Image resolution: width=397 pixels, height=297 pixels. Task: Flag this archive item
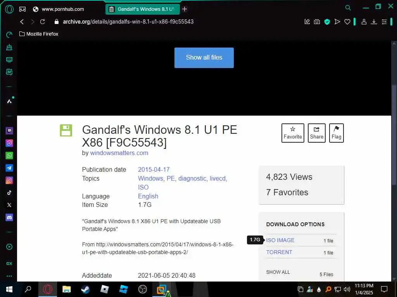pos(336,133)
